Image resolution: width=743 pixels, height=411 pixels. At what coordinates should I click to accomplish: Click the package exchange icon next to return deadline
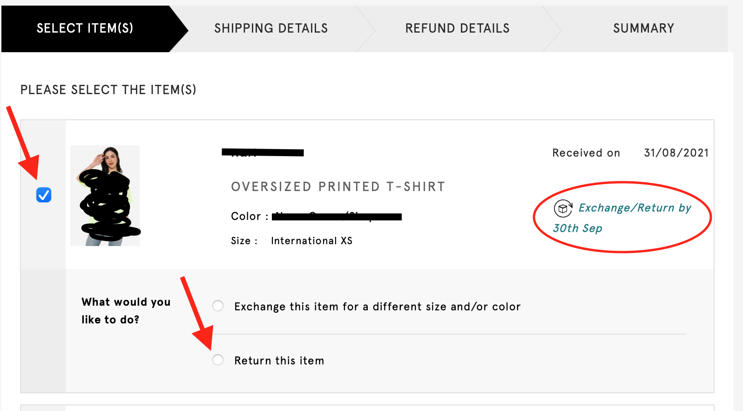pos(563,209)
